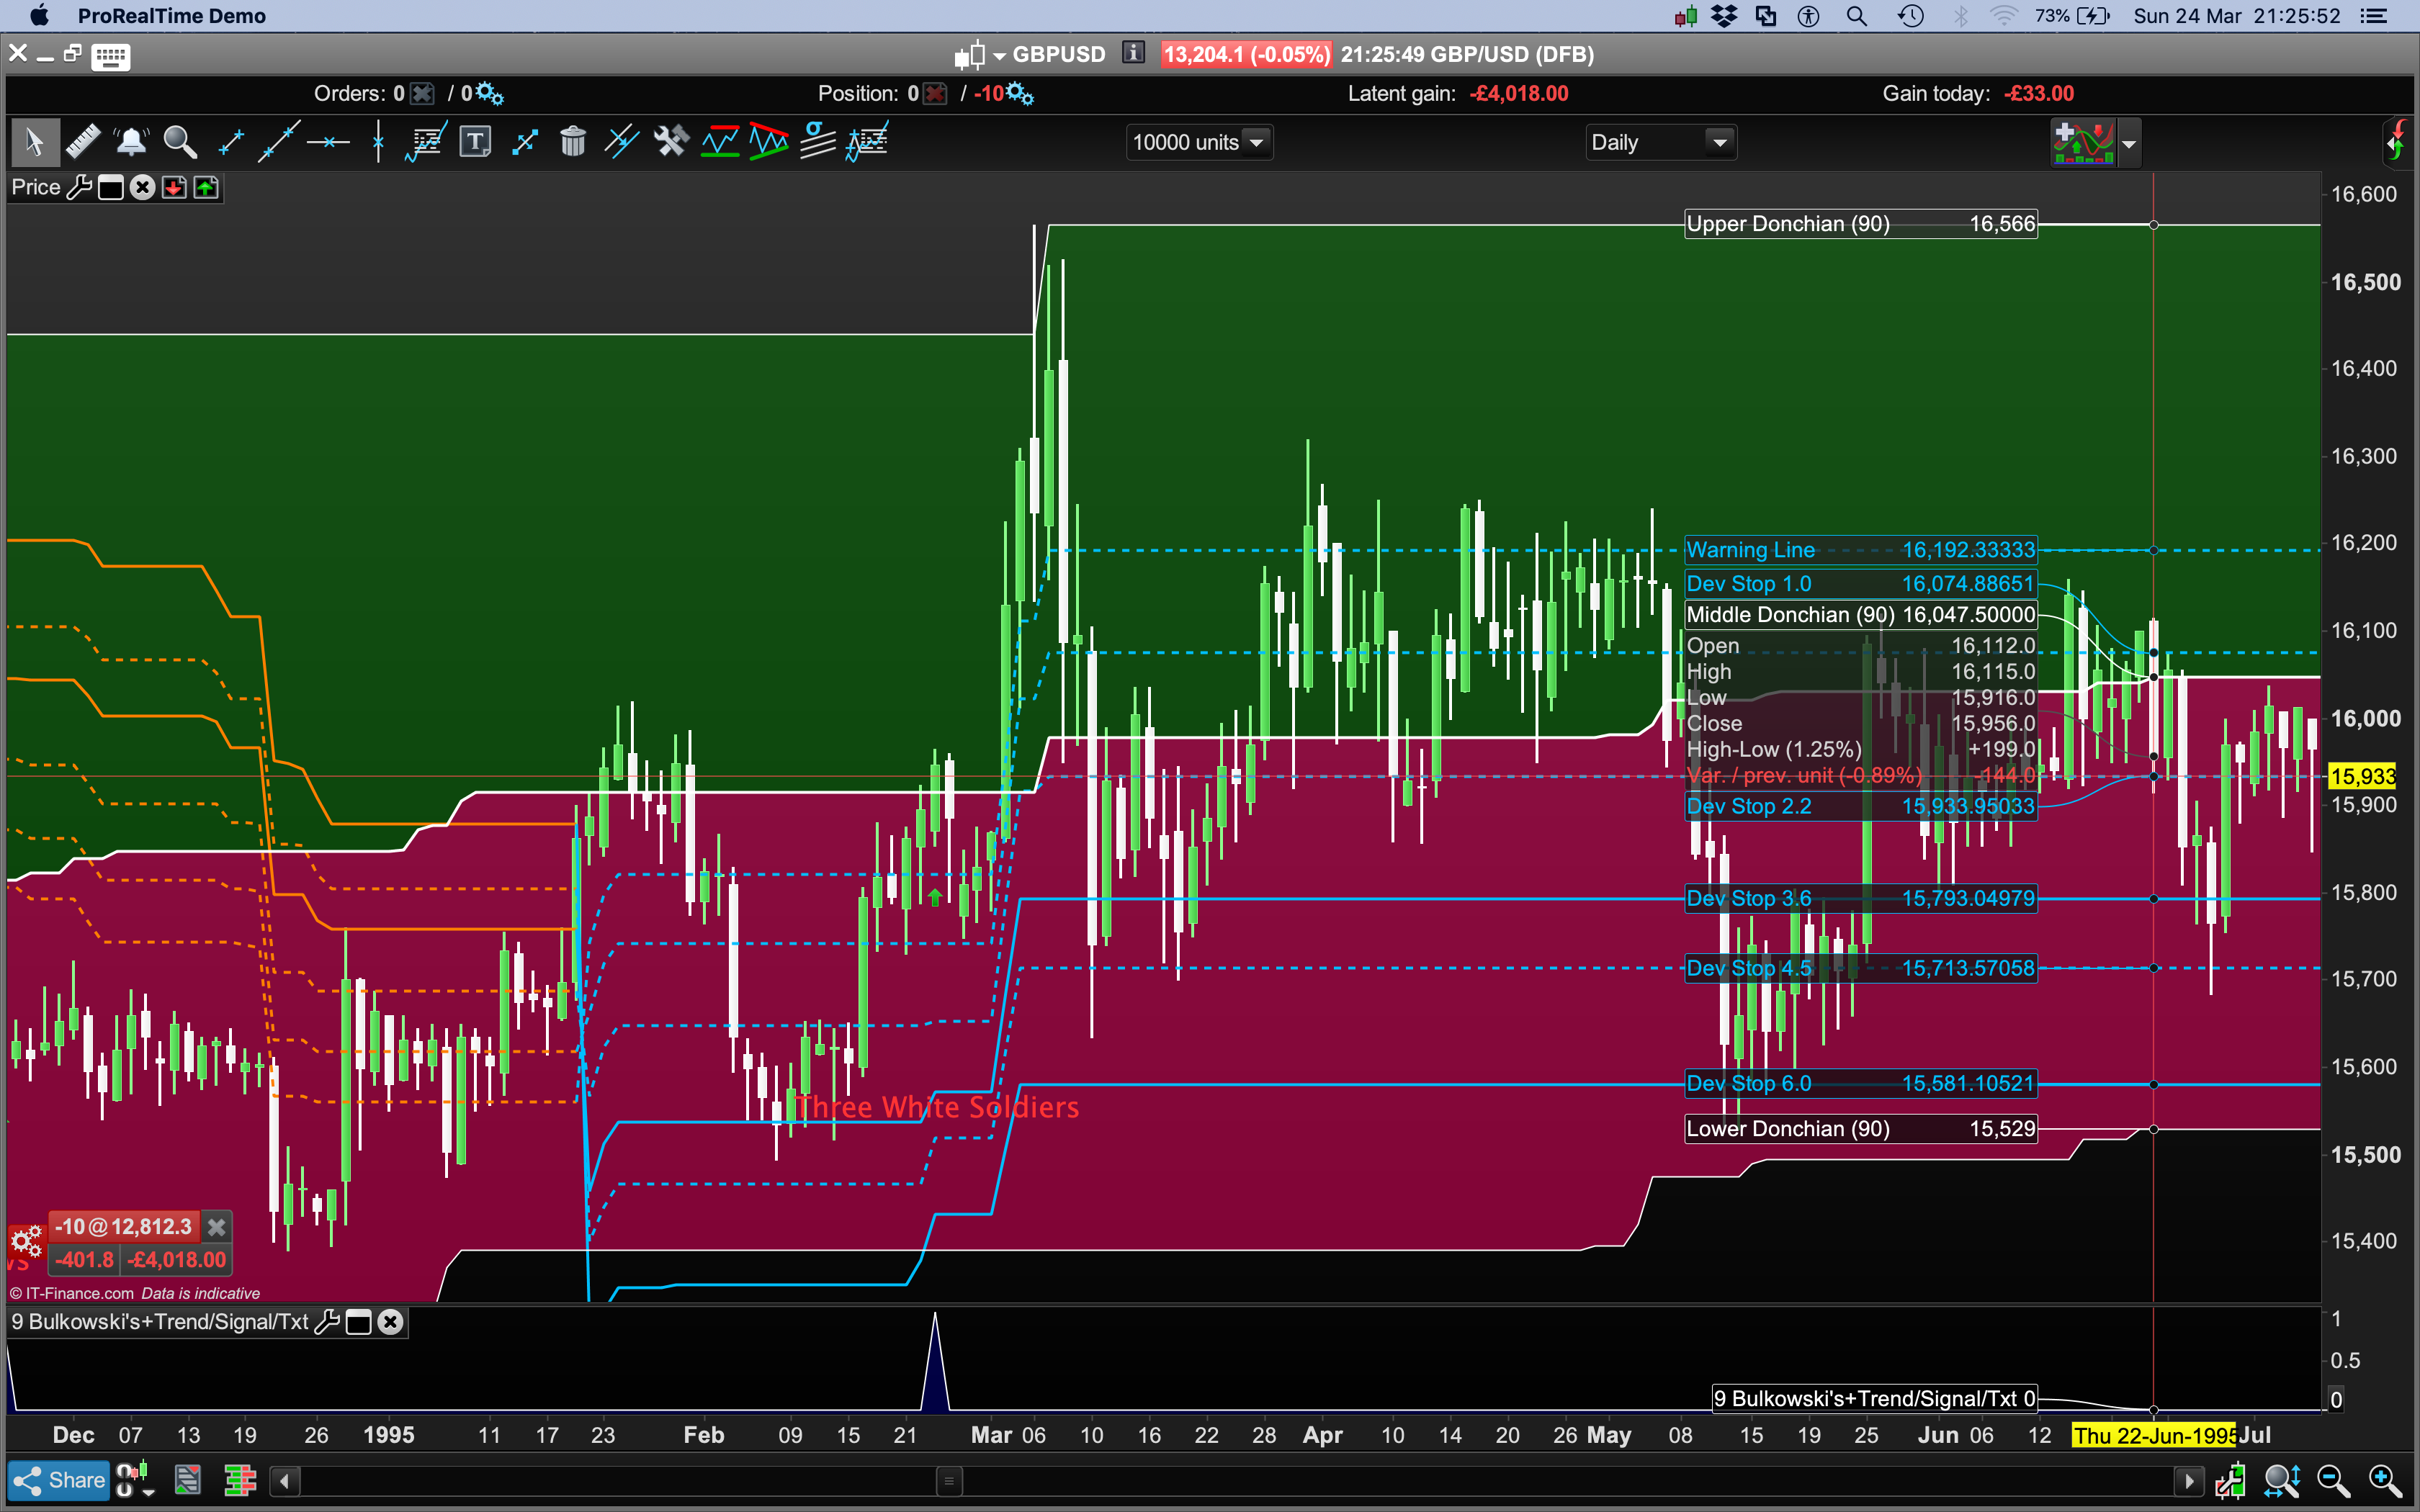2420x1512 pixels.
Task: Choose the arrow drawing tool
Action: pyautogui.click(x=524, y=142)
